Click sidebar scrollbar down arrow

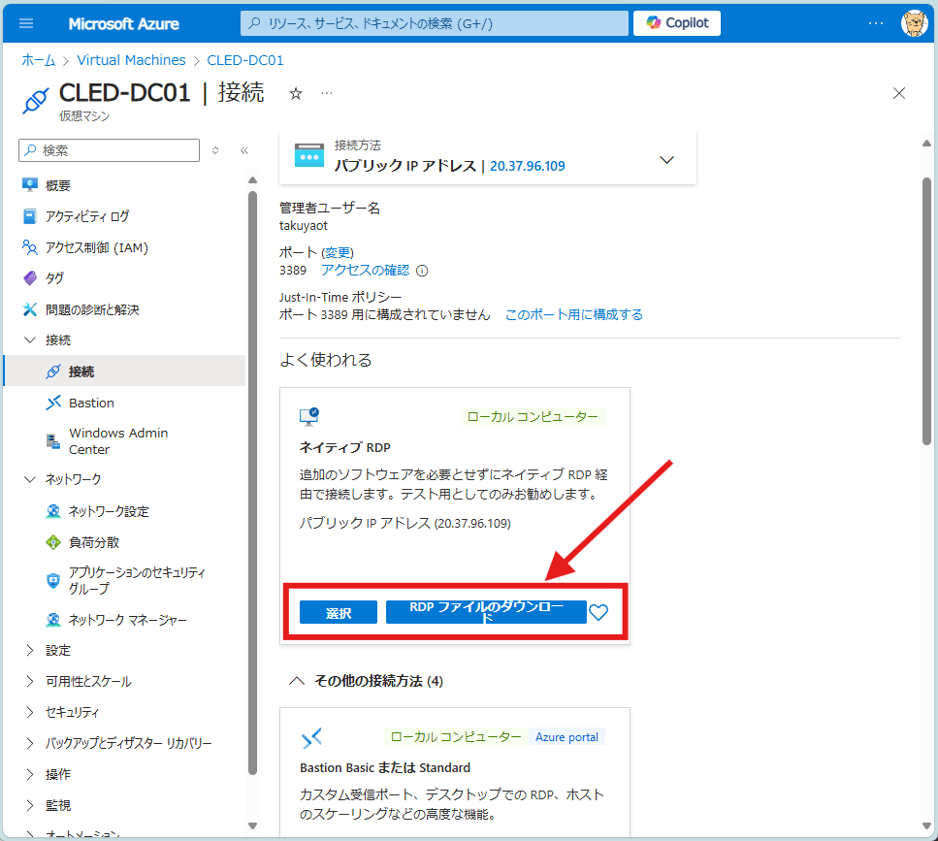252,825
